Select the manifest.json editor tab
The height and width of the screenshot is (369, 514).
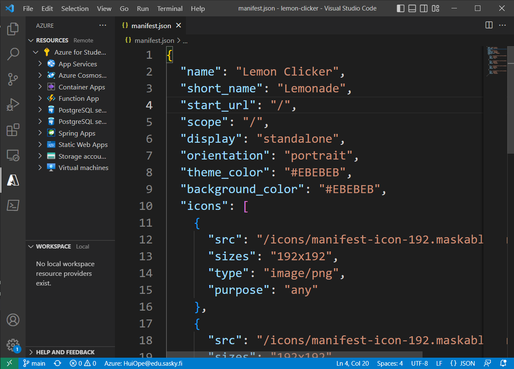point(151,26)
